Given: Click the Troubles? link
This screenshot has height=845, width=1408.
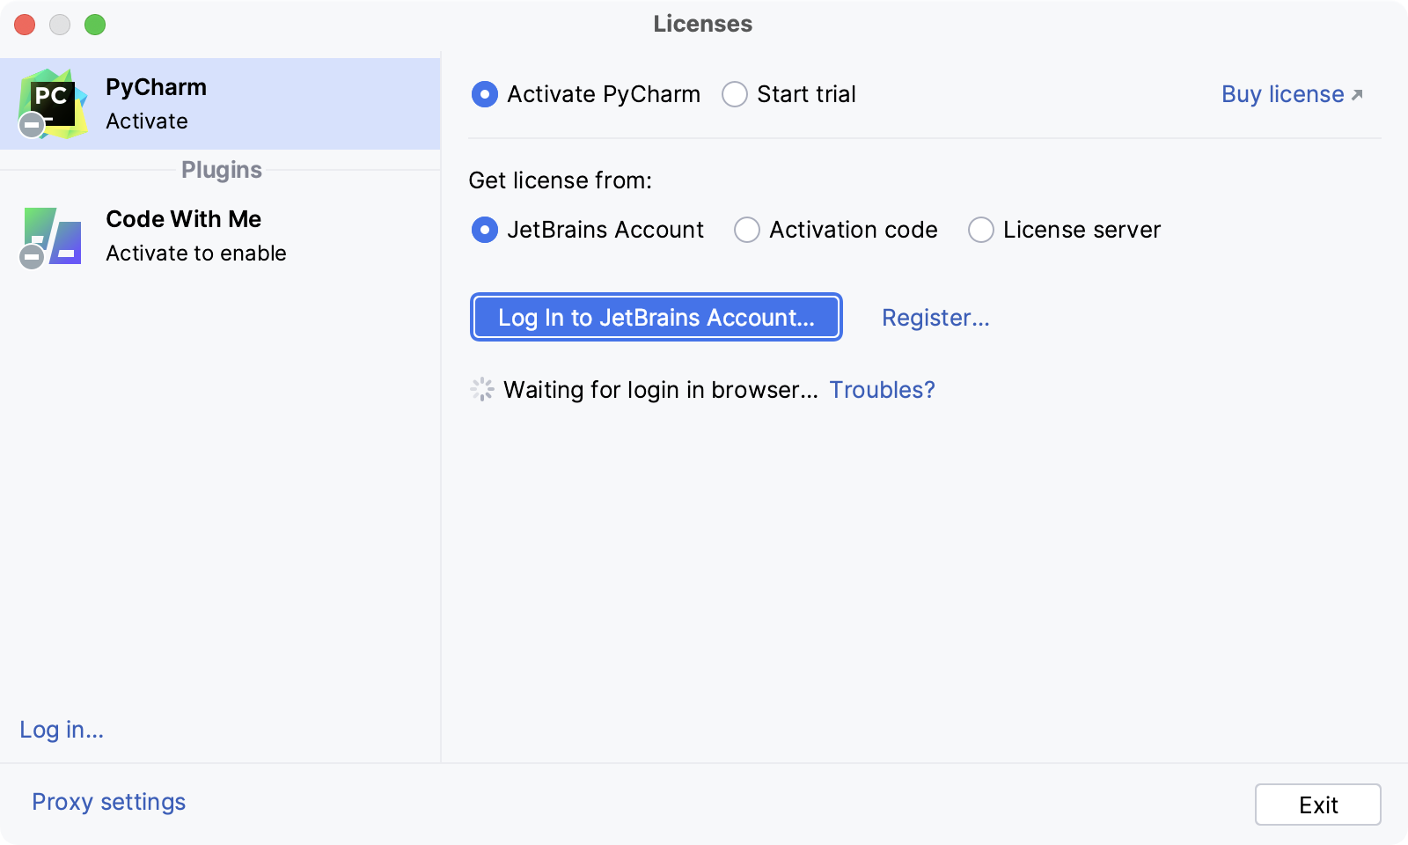Looking at the screenshot, I should pos(882,390).
